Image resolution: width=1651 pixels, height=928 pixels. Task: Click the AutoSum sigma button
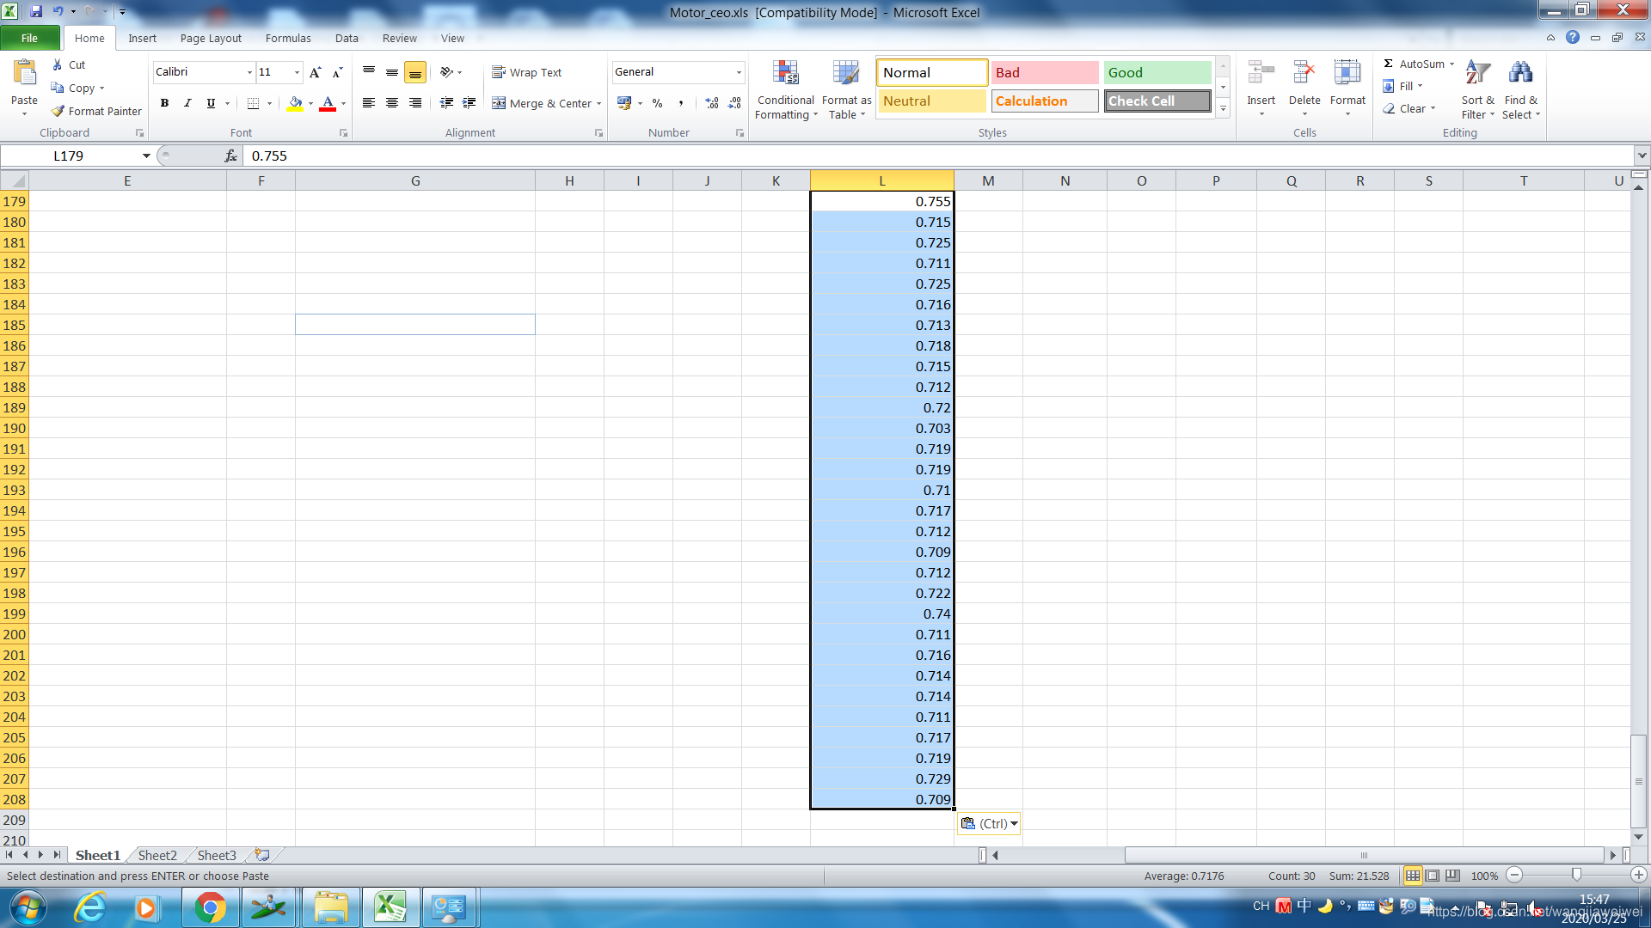(1388, 64)
